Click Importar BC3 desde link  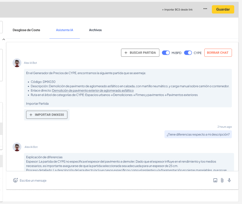tap(177, 10)
